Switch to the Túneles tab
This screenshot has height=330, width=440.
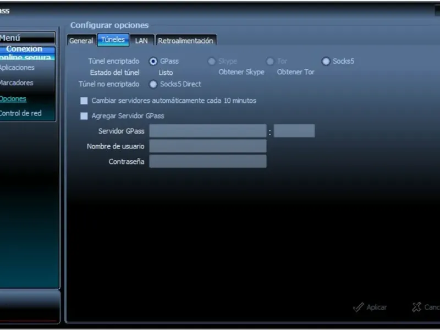click(113, 40)
